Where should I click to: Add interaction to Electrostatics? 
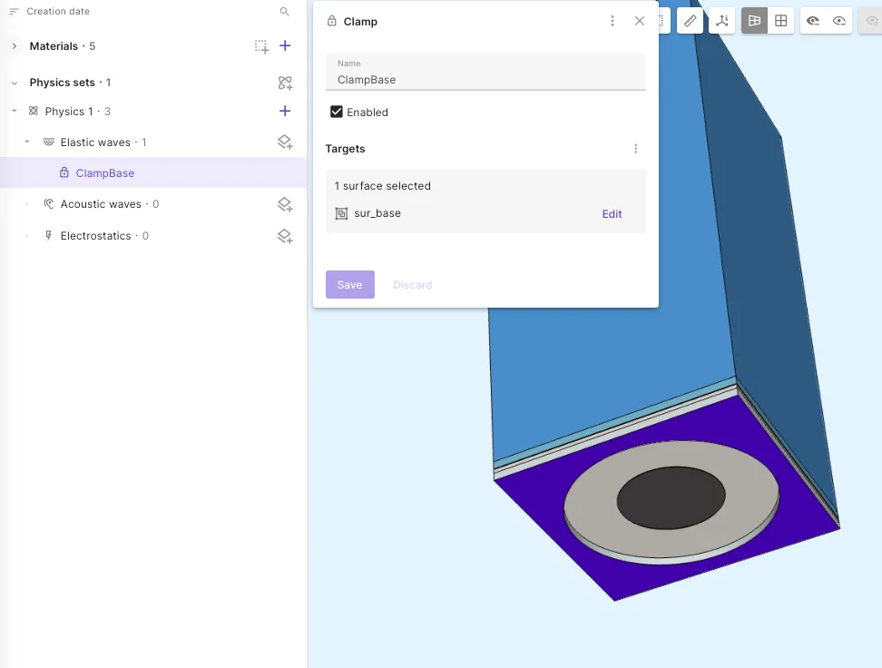tap(285, 236)
